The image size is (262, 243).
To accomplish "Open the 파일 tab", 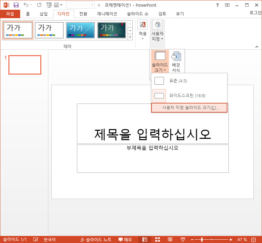I will (x=10, y=14).
